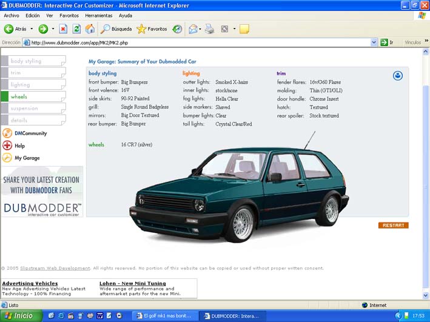This screenshot has width=430, height=322.
Task: Click the tail lights value Crystal Clear/Red
Action: point(233,124)
